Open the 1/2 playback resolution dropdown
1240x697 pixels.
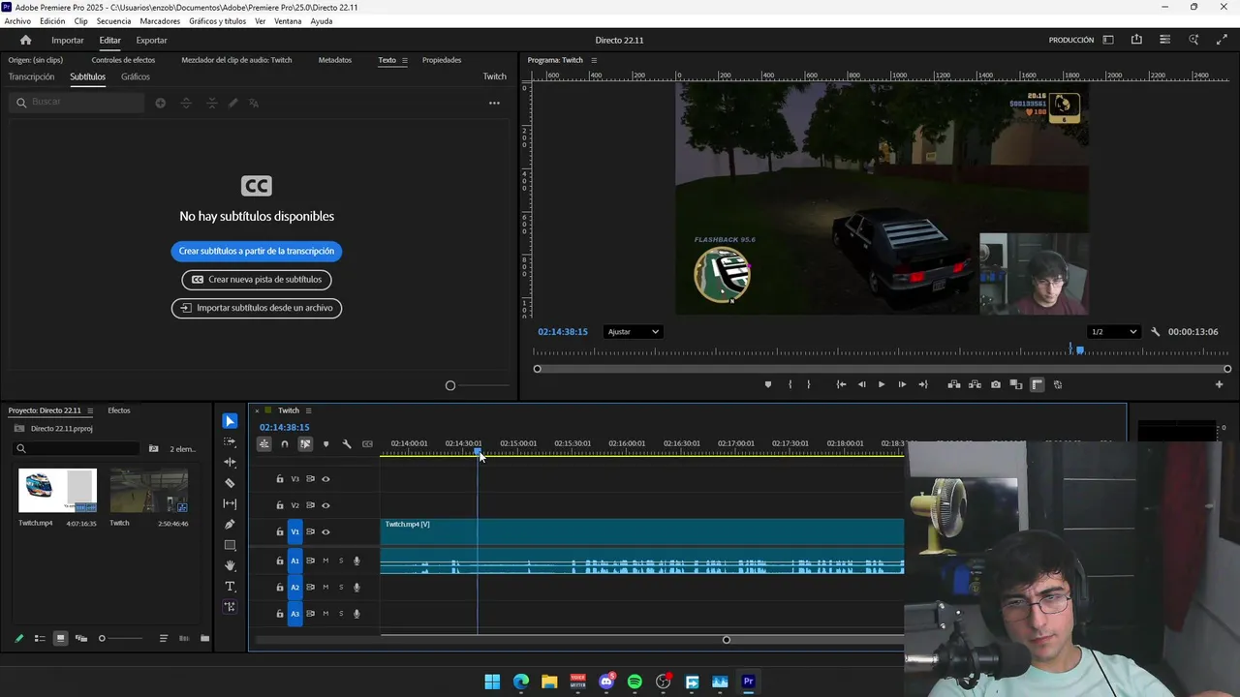pyautogui.click(x=1113, y=332)
